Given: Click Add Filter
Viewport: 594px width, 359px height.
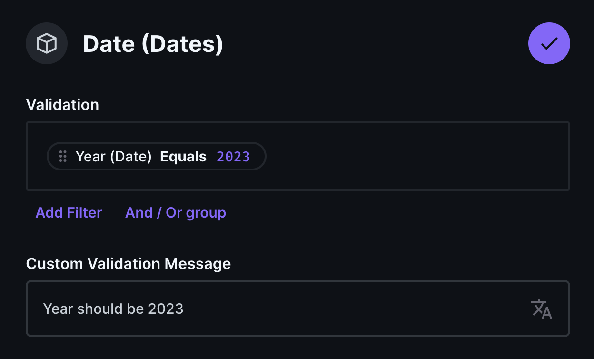Looking at the screenshot, I should (x=69, y=212).
